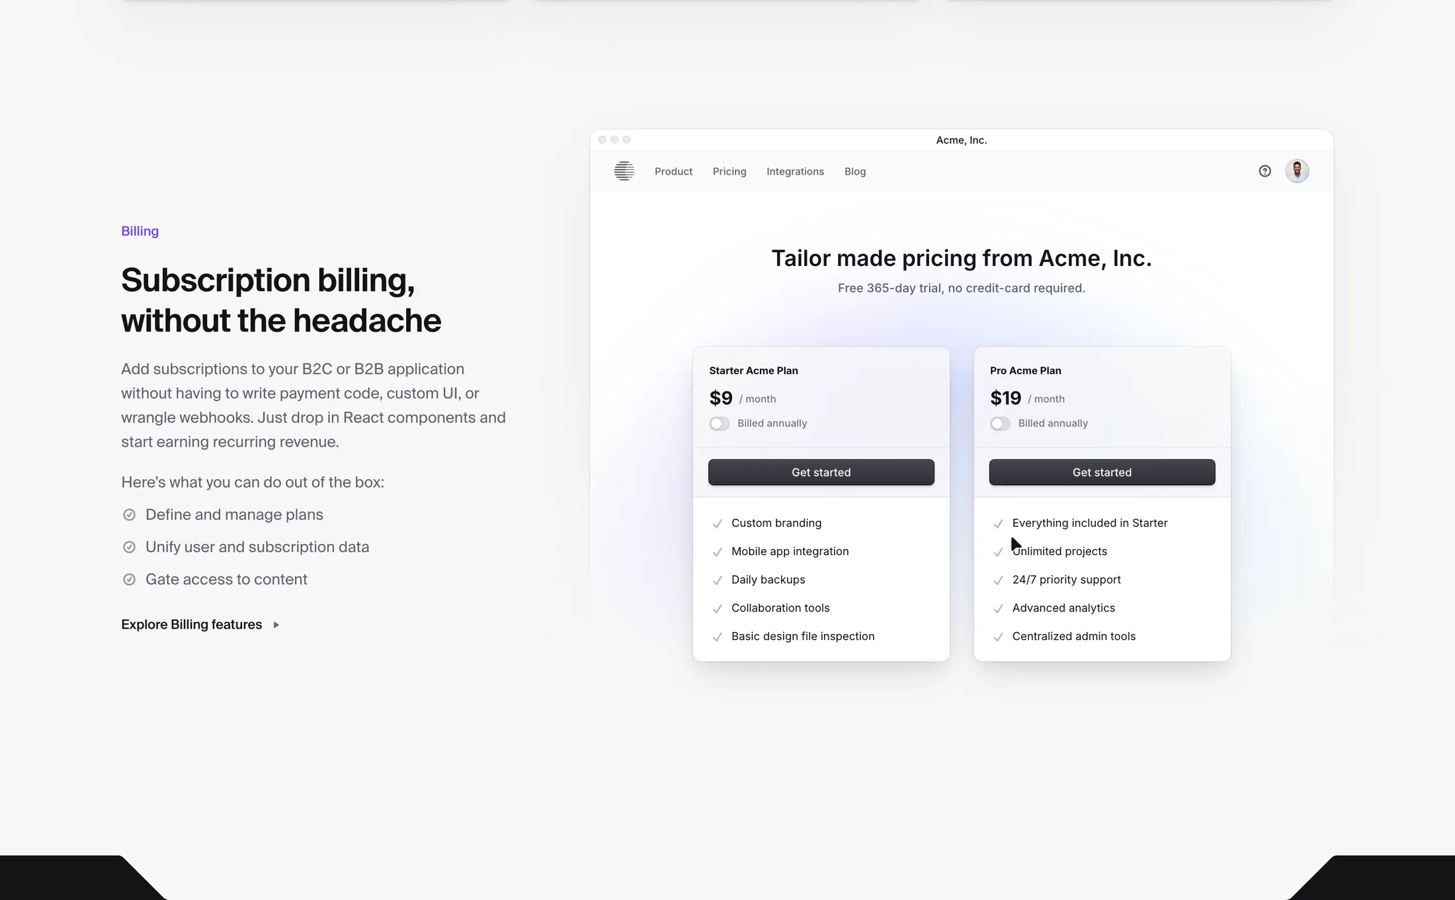Click the check icon beside Gate access to content

[x=129, y=580]
